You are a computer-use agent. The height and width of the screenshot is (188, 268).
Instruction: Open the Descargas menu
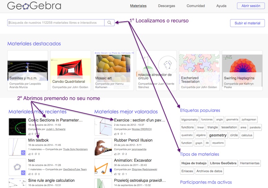(x=167, y=6)
